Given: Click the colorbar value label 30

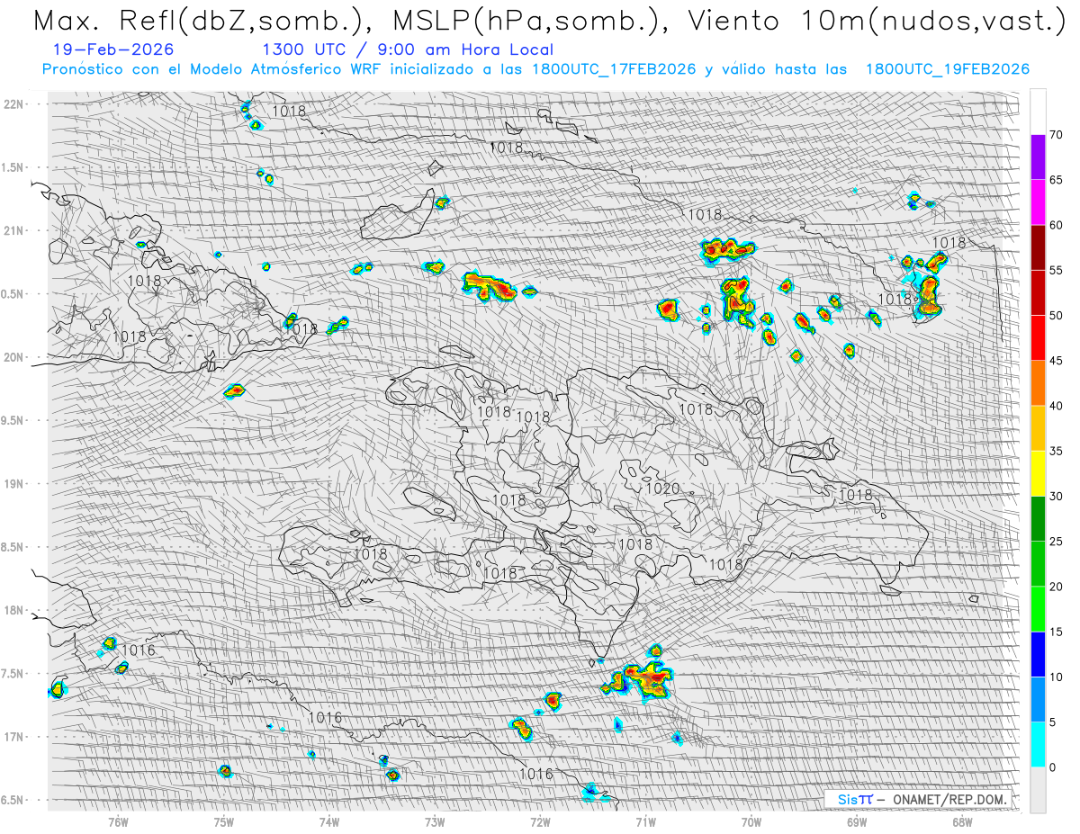Looking at the screenshot, I should [1056, 496].
